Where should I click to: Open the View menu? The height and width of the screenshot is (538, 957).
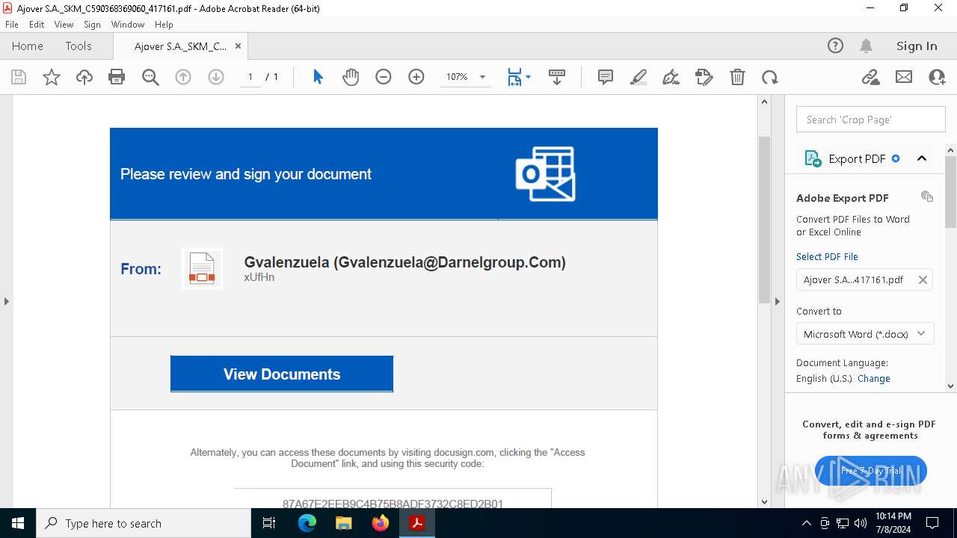point(64,25)
